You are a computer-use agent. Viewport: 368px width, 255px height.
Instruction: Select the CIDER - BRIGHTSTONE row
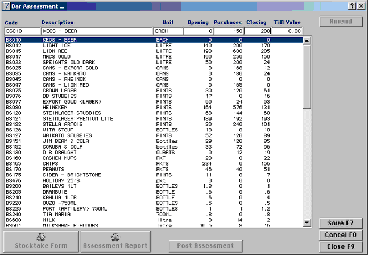click(x=154, y=175)
